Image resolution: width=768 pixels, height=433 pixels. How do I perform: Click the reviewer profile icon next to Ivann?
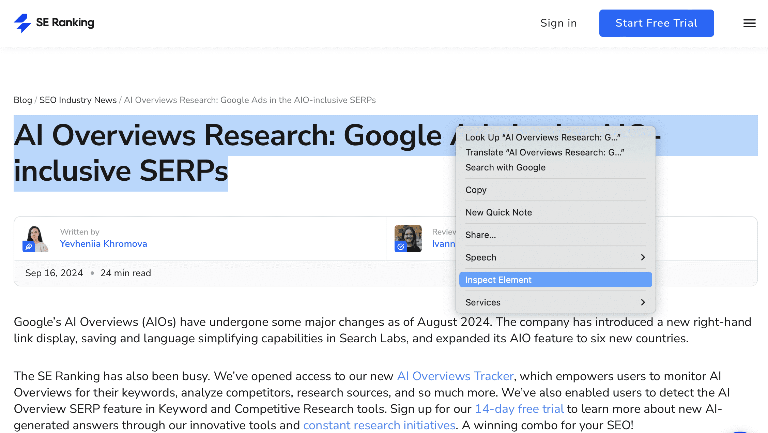pyautogui.click(x=409, y=239)
